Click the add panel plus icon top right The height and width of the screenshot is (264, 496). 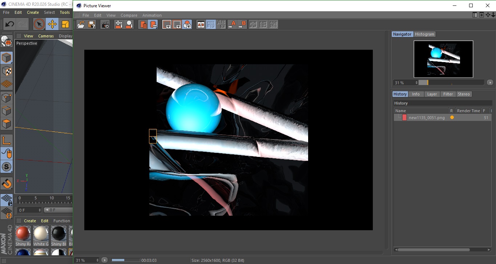pos(481,15)
